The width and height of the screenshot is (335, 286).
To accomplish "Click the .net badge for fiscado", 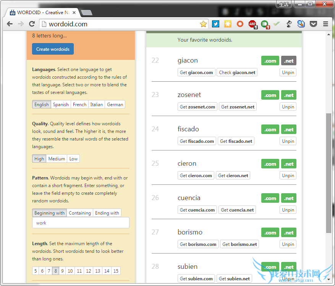I will [x=289, y=129].
